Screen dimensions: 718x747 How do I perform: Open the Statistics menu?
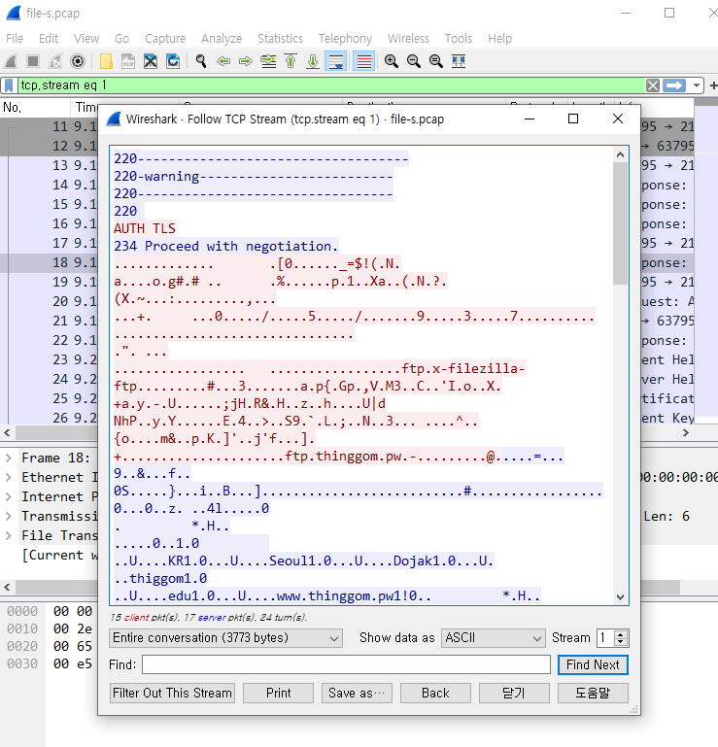[x=280, y=39]
